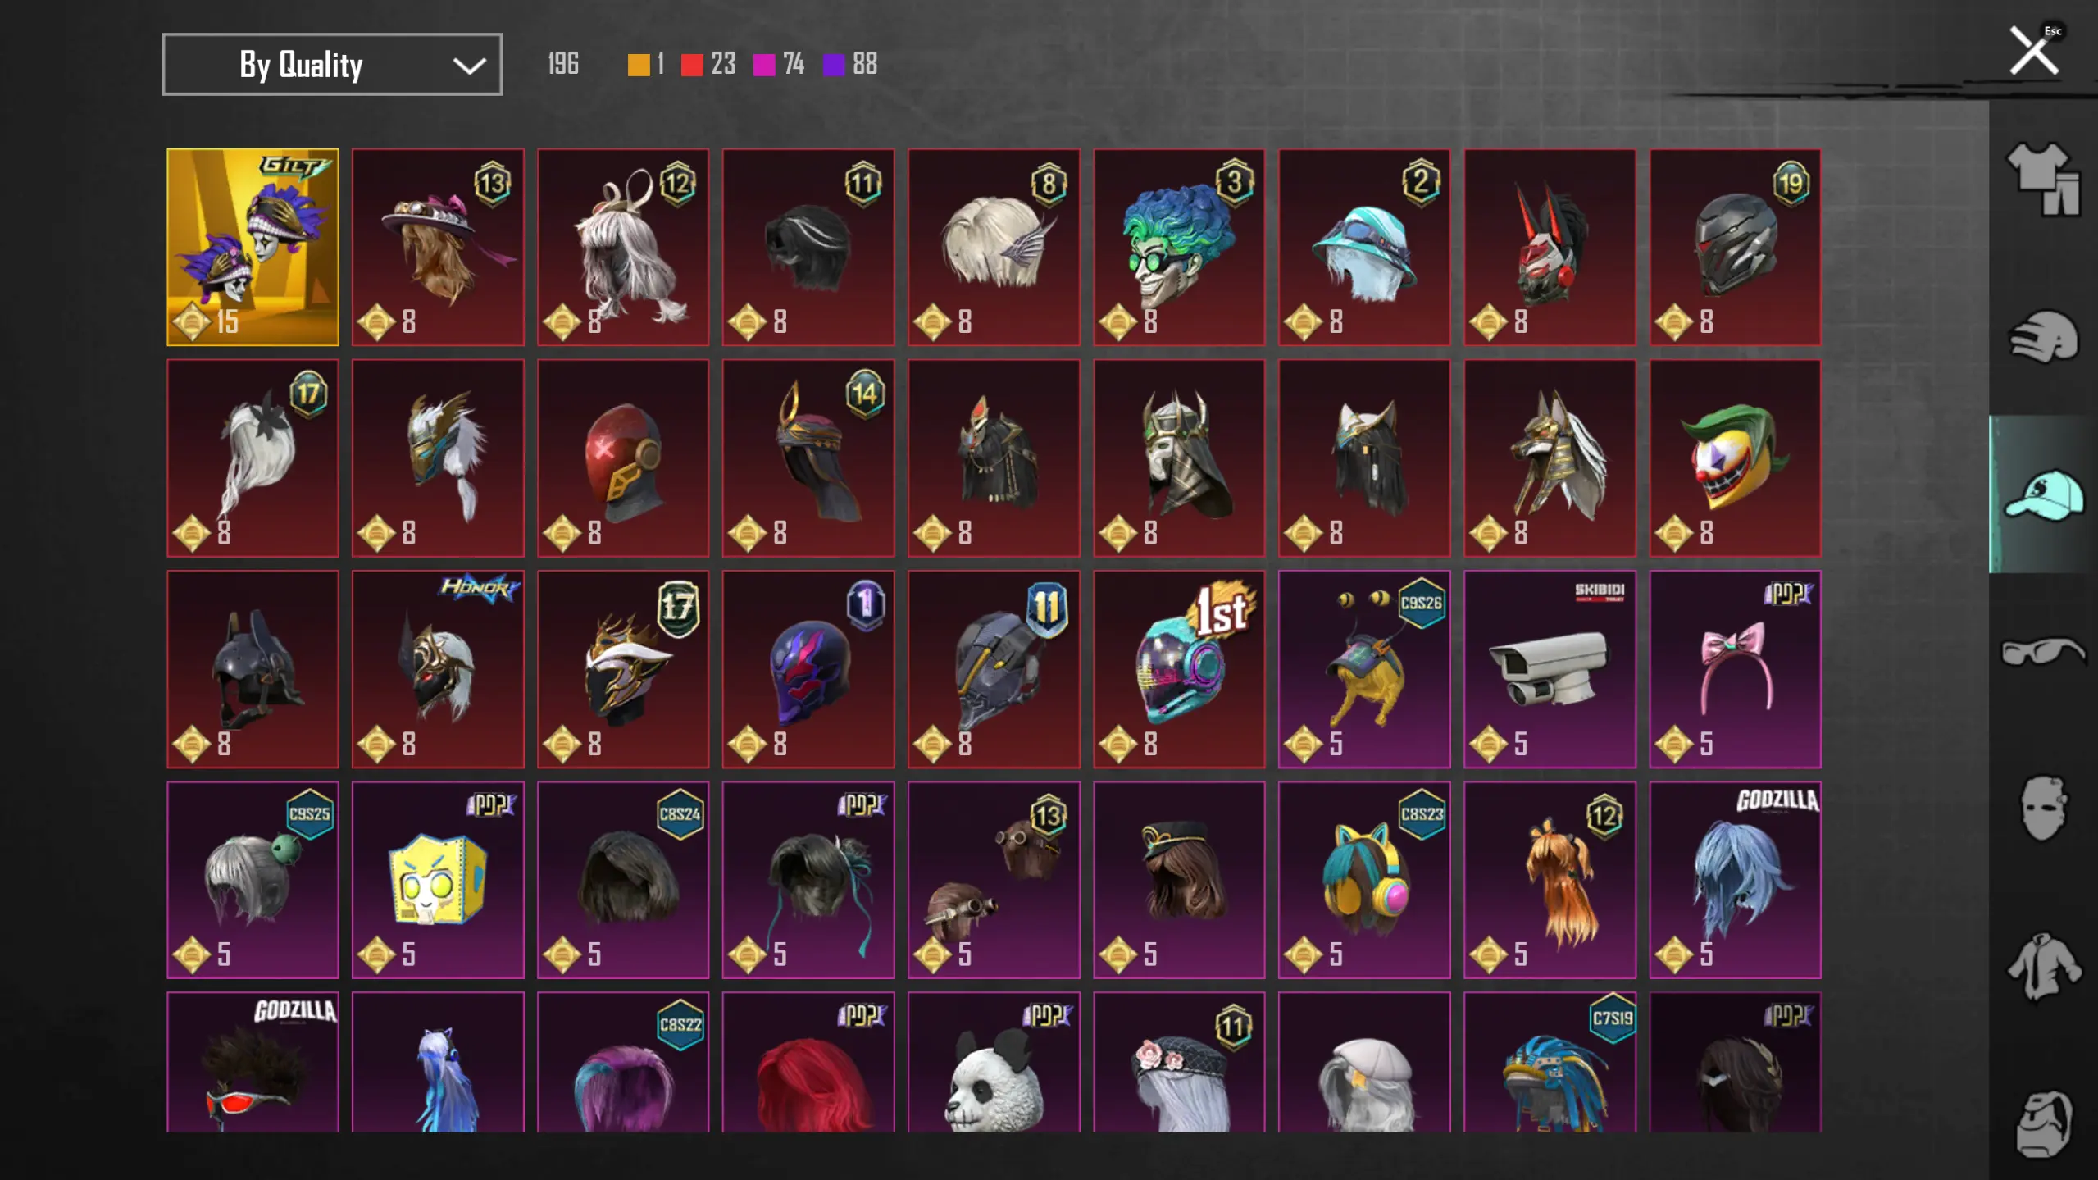Filter by pink quality count 74
This screenshot has width=2098, height=1180.
coord(778,64)
